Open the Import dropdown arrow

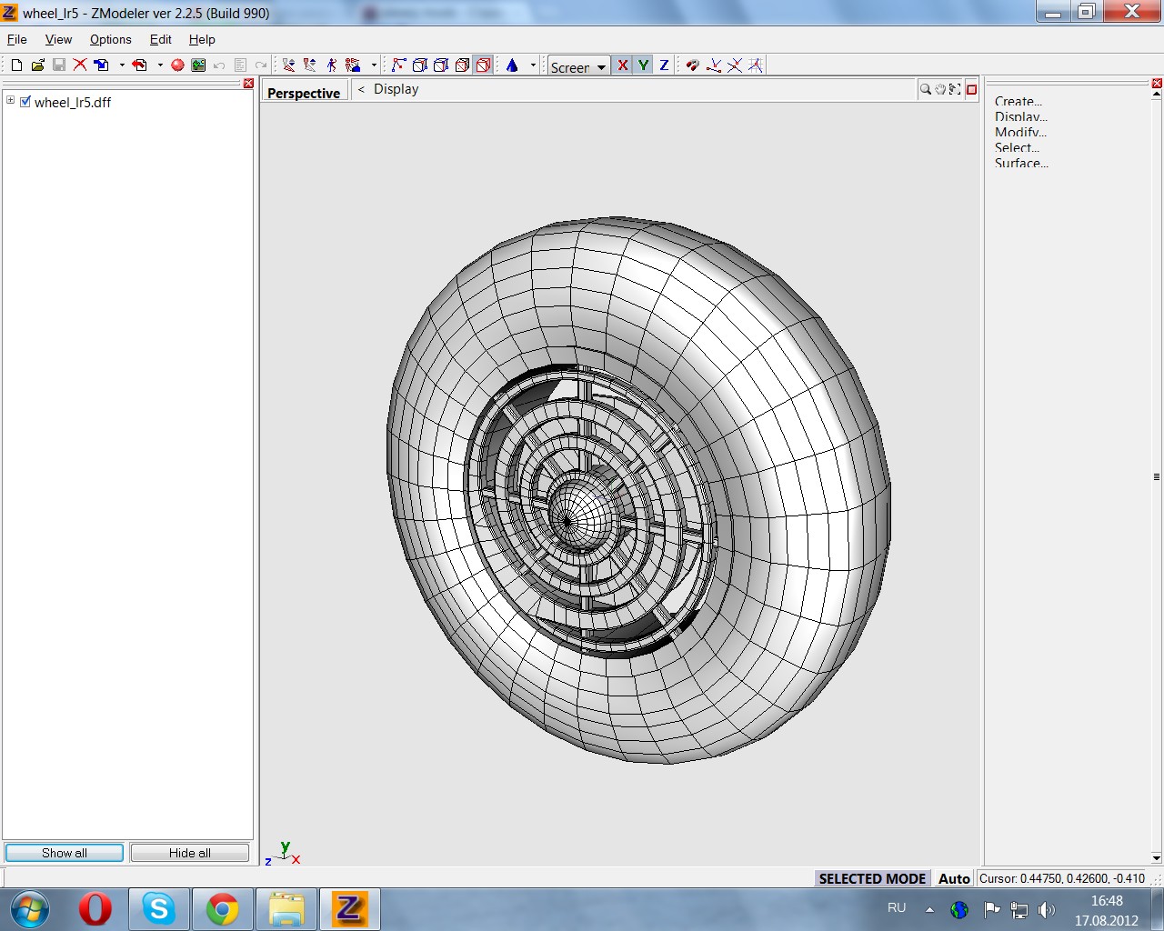[122, 65]
